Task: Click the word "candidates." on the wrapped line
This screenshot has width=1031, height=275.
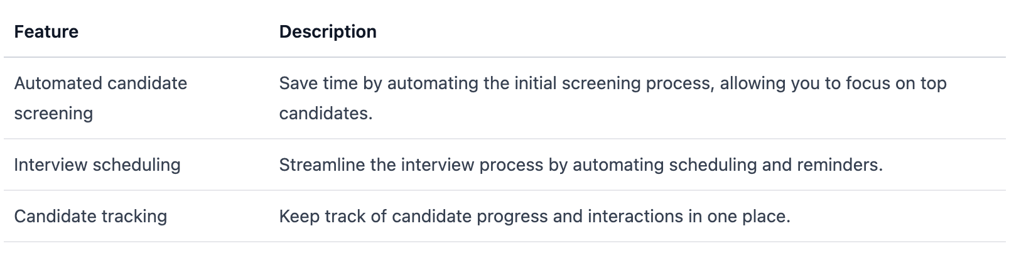Action: (325, 113)
